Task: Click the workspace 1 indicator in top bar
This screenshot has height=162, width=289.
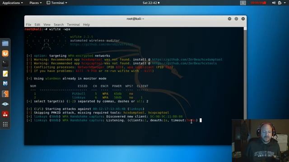Action: 243,3
